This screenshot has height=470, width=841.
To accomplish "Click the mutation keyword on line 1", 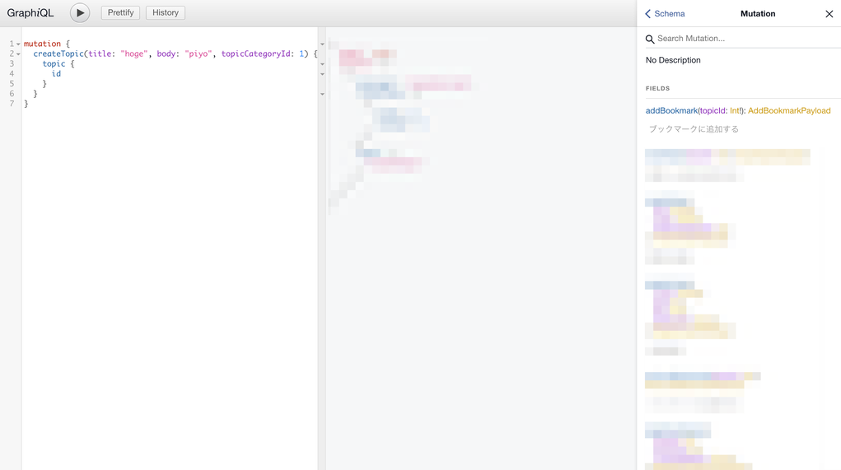I will coord(42,44).
